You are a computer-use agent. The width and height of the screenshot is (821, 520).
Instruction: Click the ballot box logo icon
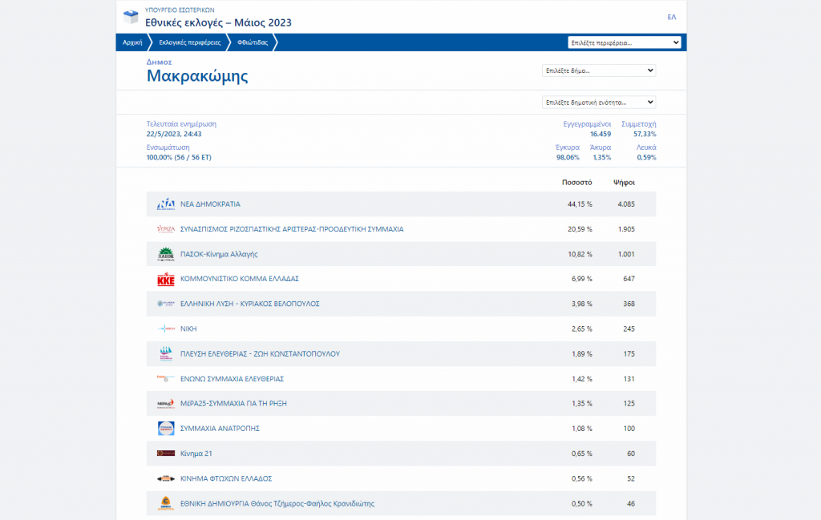131,16
